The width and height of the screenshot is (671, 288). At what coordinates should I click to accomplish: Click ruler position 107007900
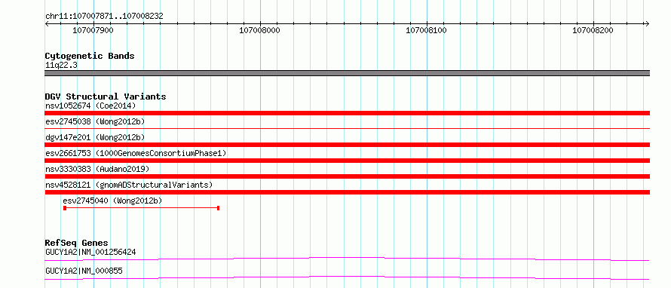tap(93, 30)
